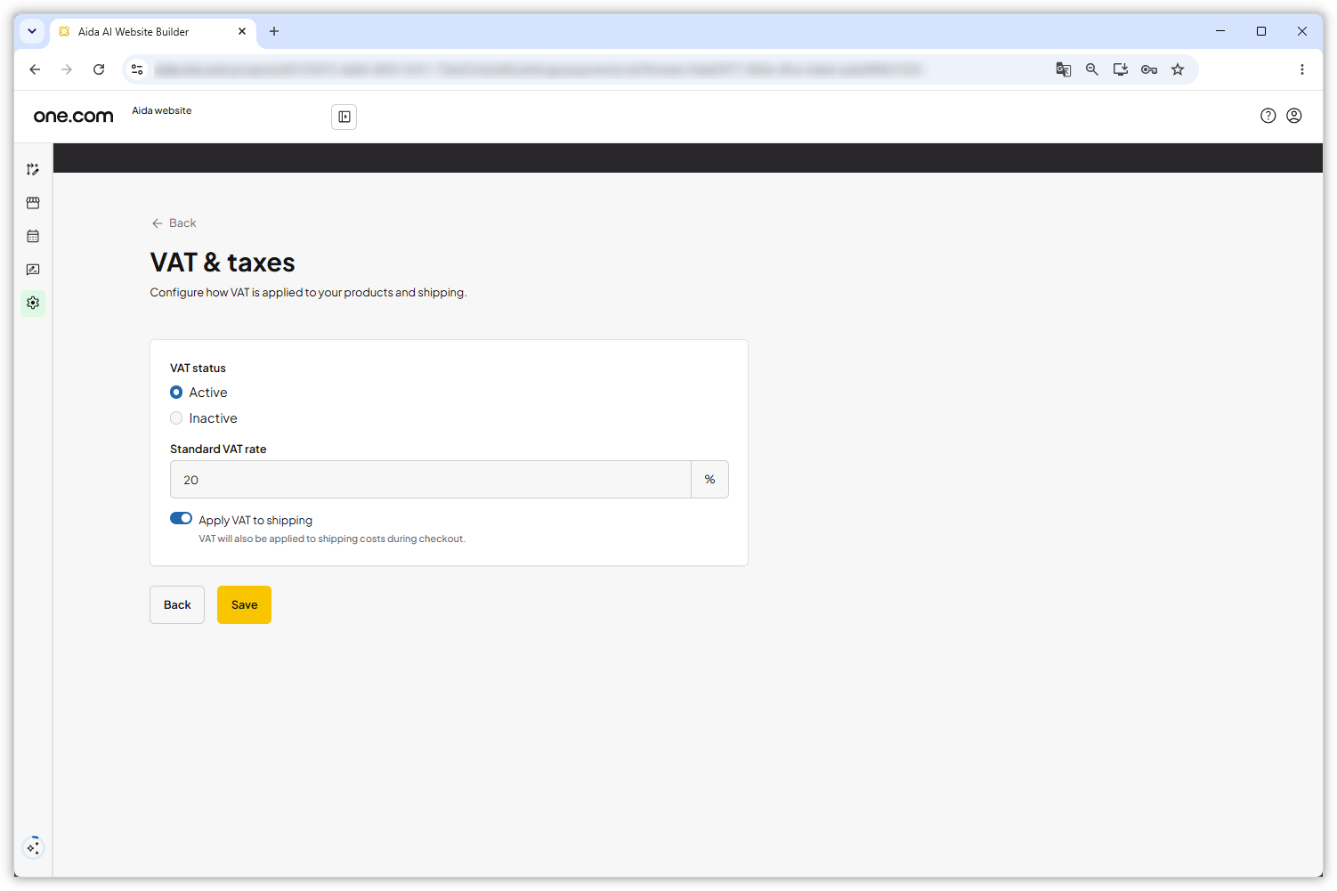
Task: Open the user account profile icon
Action: [x=1294, y=116]
